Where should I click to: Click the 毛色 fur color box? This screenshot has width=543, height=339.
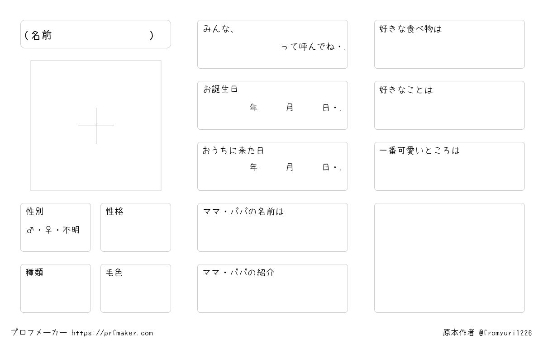(136, 288)
